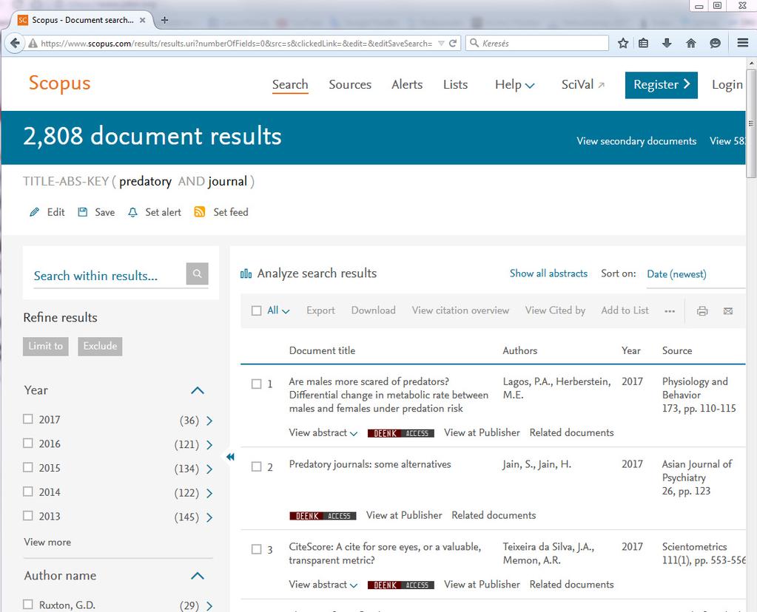Click the Limit to button
Viewport: 757px width, 612px height.
click(45, 346)
